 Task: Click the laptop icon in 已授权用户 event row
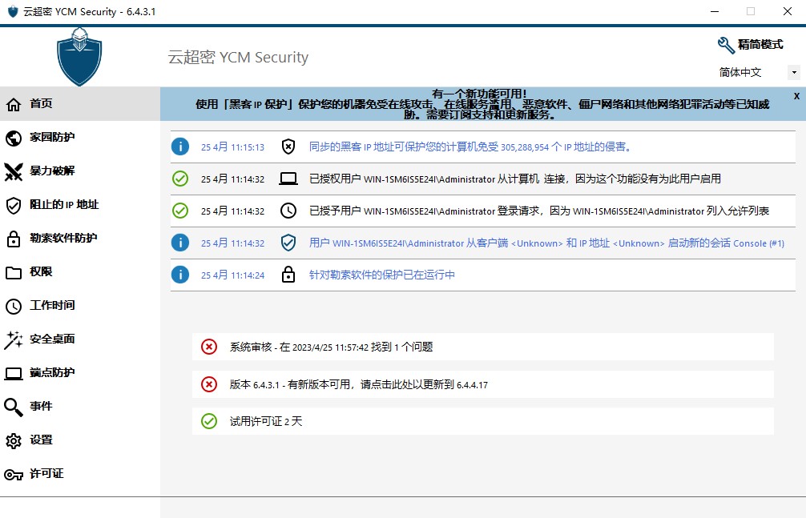pyautogui.click(x=288, y=179)
